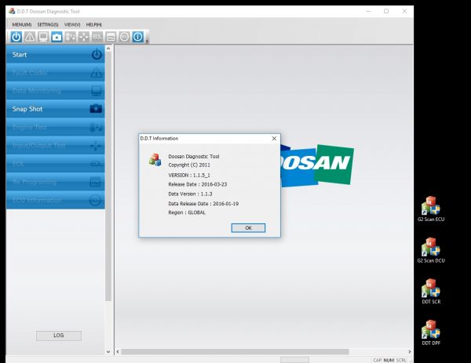Click the Data Release Date : 2016-01-19 text
The height and width of the screenshot is (363, 471).
point(203,203)
